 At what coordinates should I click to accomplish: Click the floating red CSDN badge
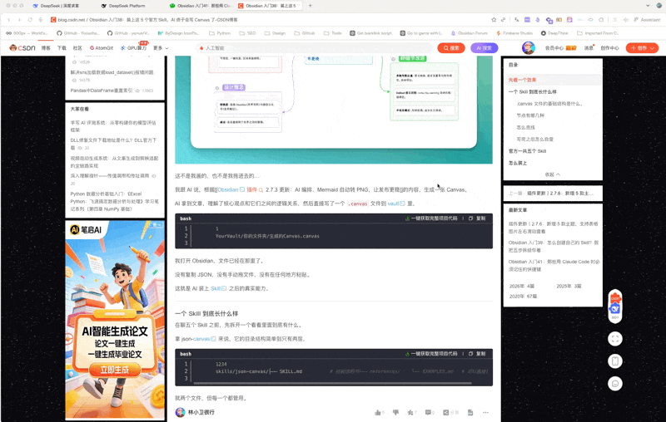click(x=615, y=298)
